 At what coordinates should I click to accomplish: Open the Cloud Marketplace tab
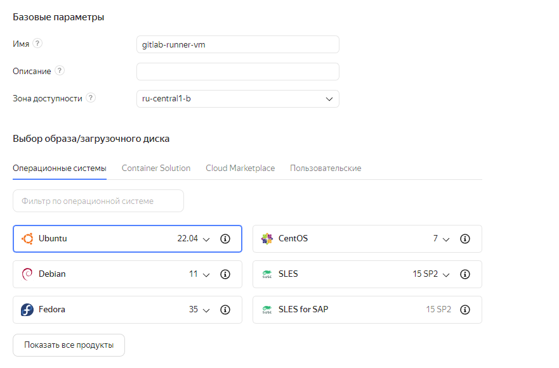240,168
